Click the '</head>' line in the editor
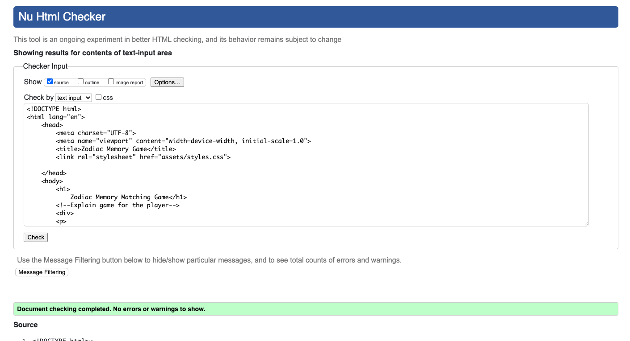Viewport: 630px width, 341px height. click(54, 173)
